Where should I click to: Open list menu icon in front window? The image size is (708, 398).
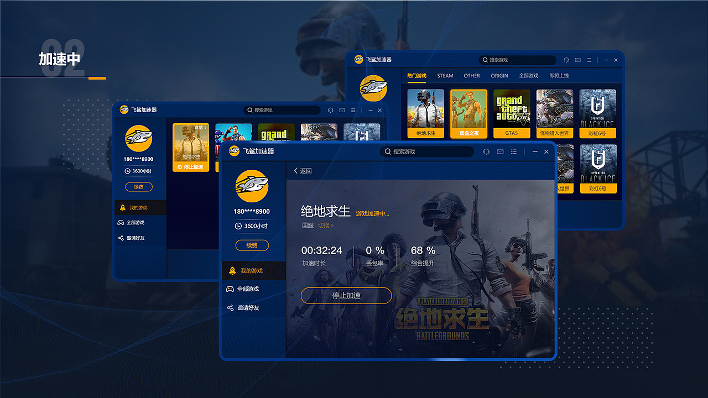(514, 151)
